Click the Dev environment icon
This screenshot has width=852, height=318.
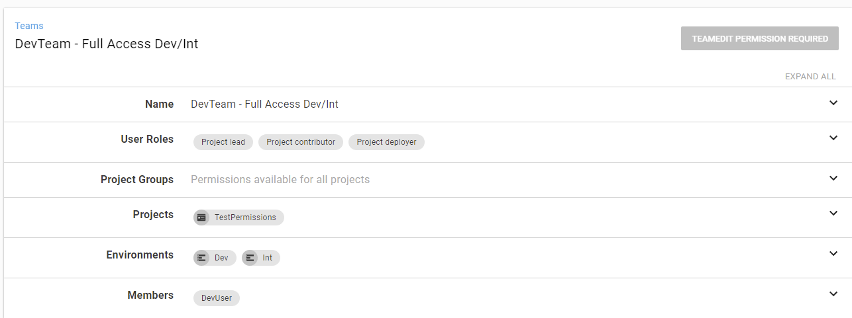pyautogui.click(x=201, y=258)
